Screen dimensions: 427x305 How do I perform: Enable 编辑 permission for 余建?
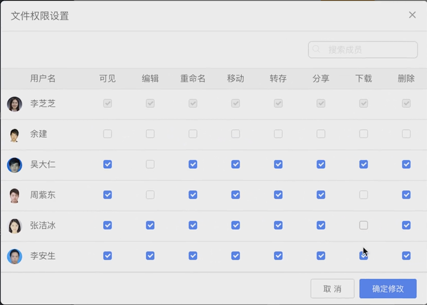150,134
